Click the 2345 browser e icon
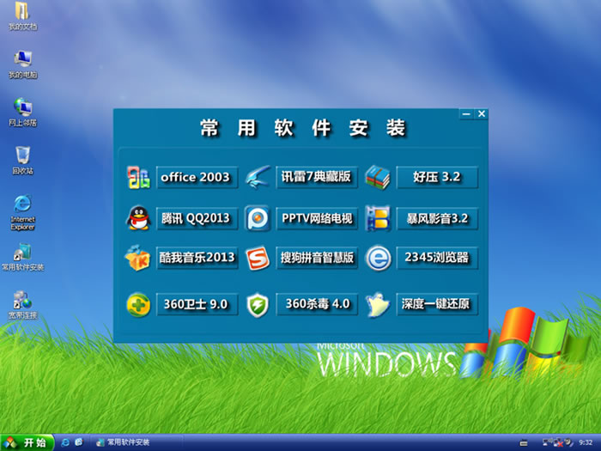The image size is (601, 451). click(378, 258)
